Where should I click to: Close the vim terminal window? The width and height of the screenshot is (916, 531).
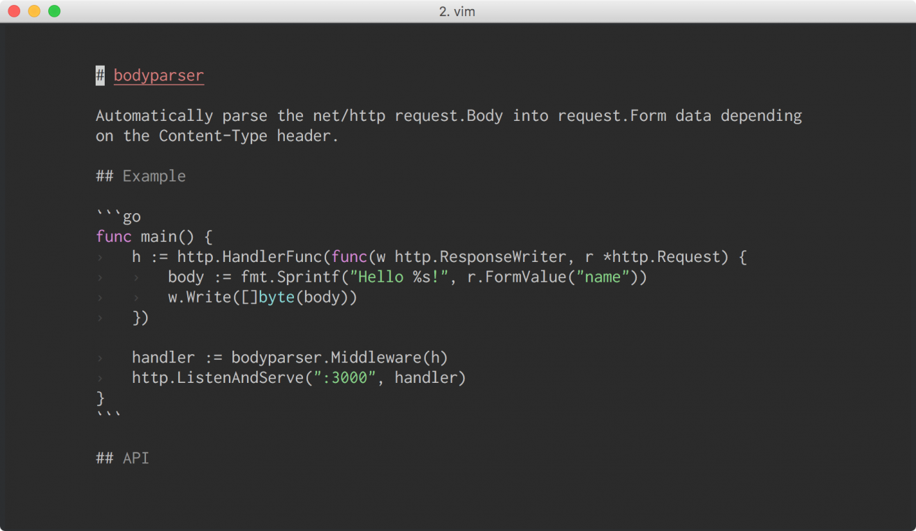(14, 11)
